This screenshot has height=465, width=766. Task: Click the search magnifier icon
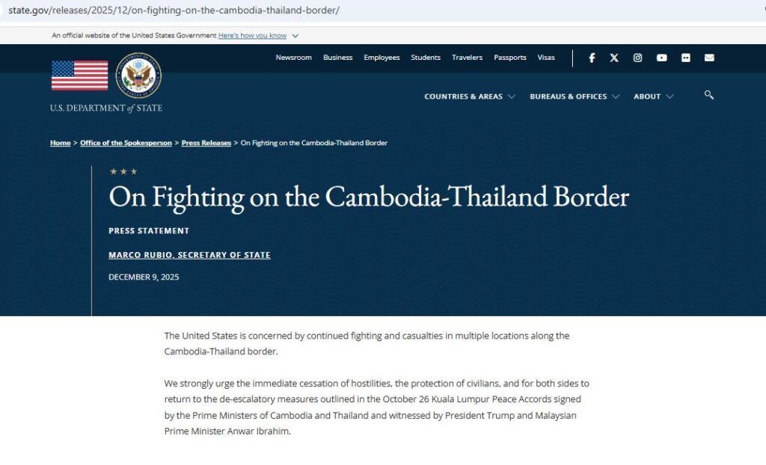(708, 95)
